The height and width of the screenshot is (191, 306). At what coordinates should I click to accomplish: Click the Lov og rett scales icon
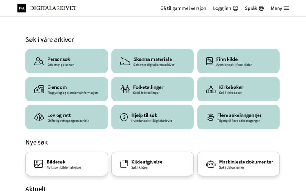(39, 117)
